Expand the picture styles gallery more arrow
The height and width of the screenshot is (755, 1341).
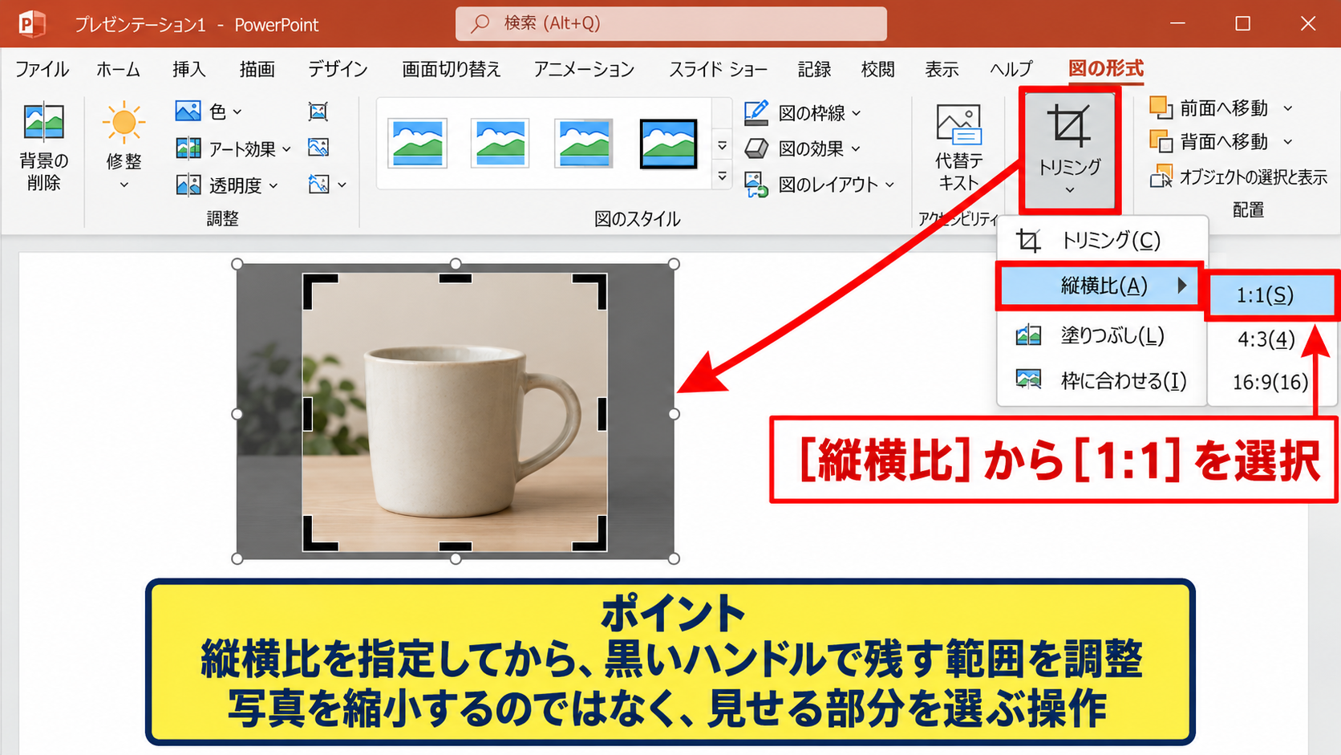(723, 176)
